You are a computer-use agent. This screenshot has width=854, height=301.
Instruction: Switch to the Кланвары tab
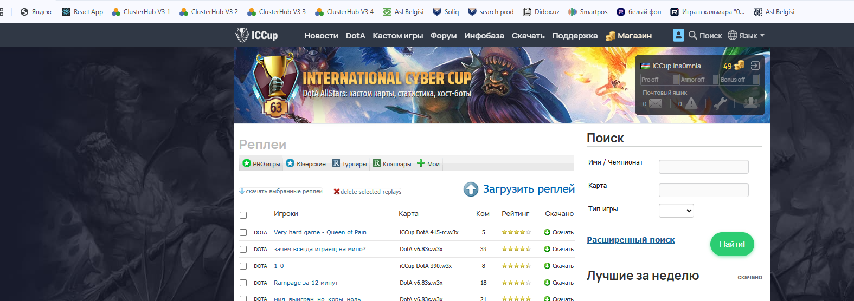pos(392,163)
